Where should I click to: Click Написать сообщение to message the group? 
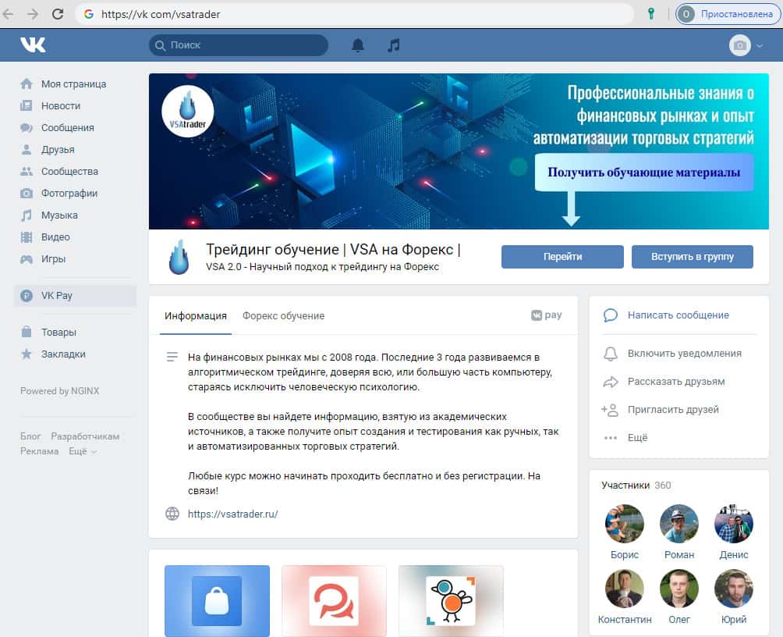tap(678, 315)
